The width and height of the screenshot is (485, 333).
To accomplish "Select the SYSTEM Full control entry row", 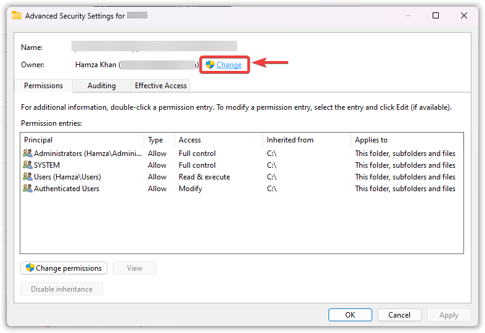I will click(197, 165).
